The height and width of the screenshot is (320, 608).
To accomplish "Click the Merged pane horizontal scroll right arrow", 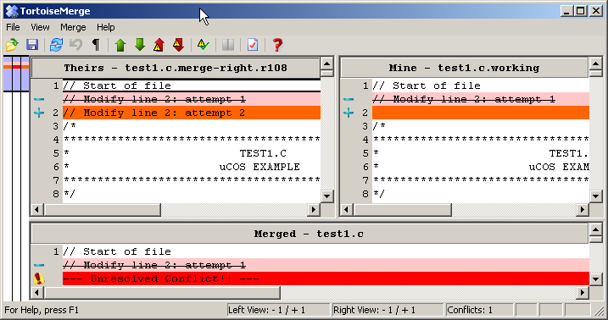I will tap(582, 292).
